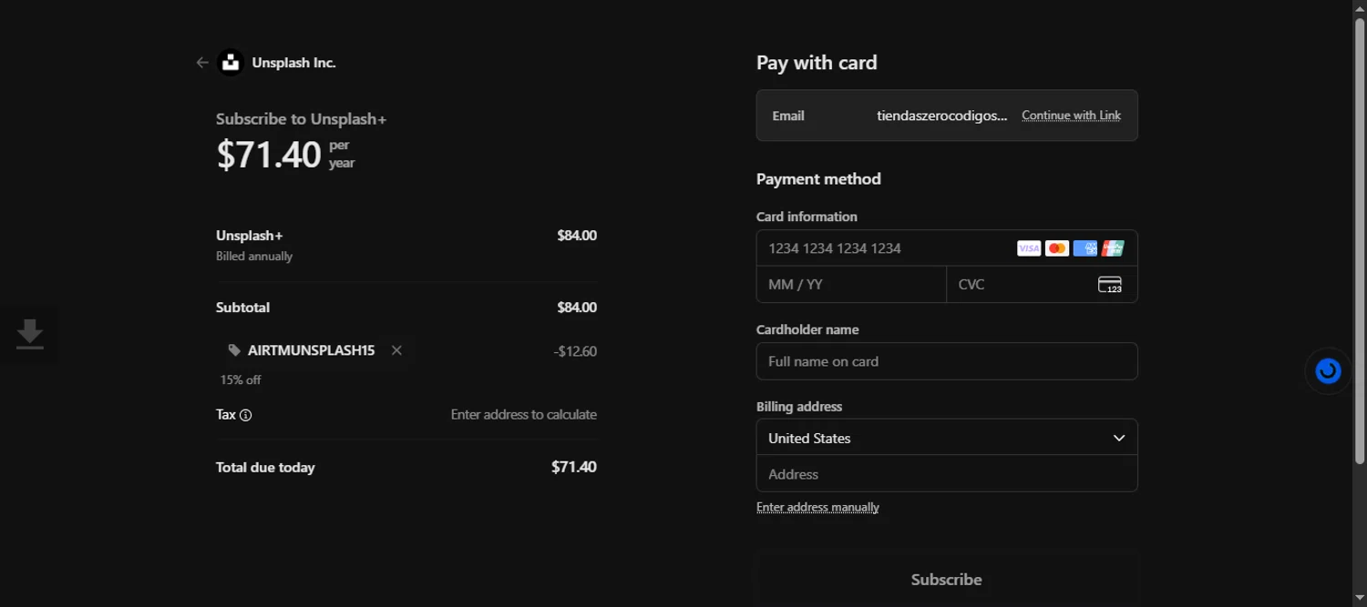Focus the CVC field
The height and width of the screenshot is (607, 1367).
[1043, 284]
